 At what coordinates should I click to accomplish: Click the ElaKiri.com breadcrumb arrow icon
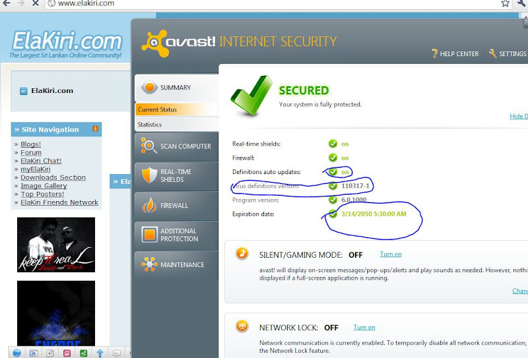tap(24, 91)
